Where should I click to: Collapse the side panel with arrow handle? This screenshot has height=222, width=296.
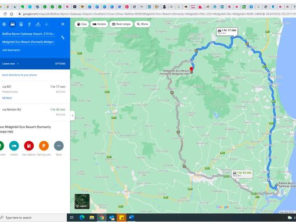pyautogui.click(x=73, y=116)
